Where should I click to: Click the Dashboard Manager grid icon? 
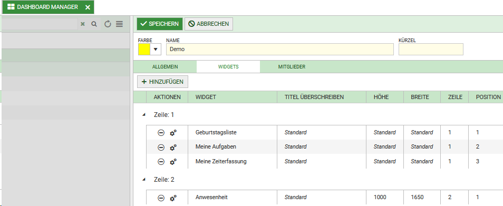tap(11, 7)
